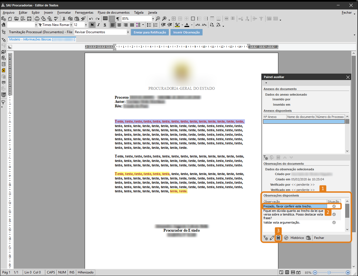The width and height of the screenshot is (358, 276).
Task: Delete the selected observation with trash icon
Action: tap(278, 238)
